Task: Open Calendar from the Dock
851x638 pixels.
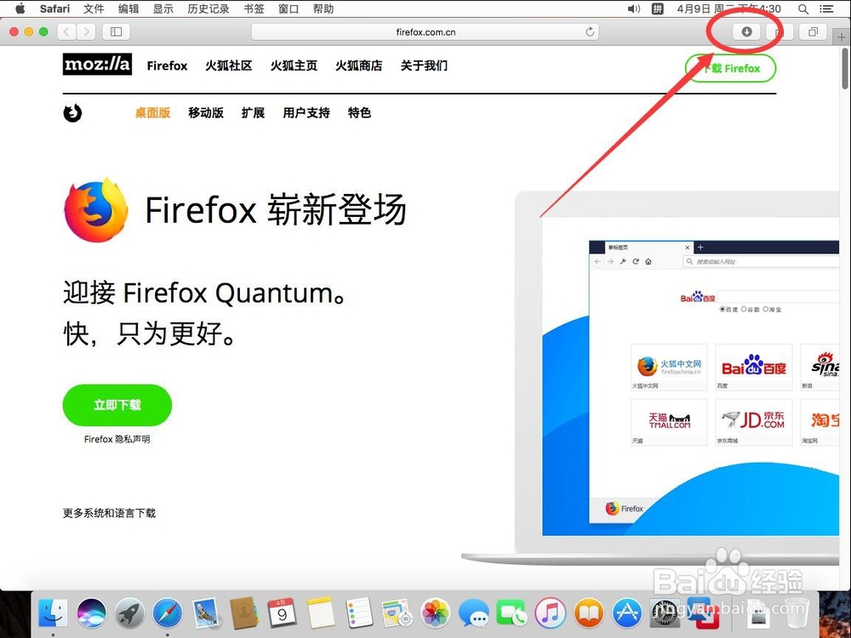Action: (282, 613)
